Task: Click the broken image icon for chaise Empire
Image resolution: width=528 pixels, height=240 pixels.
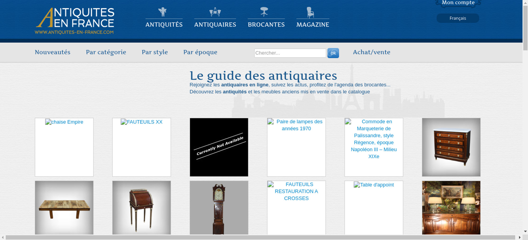Action: pyautogui.click(x=48, y=122)
